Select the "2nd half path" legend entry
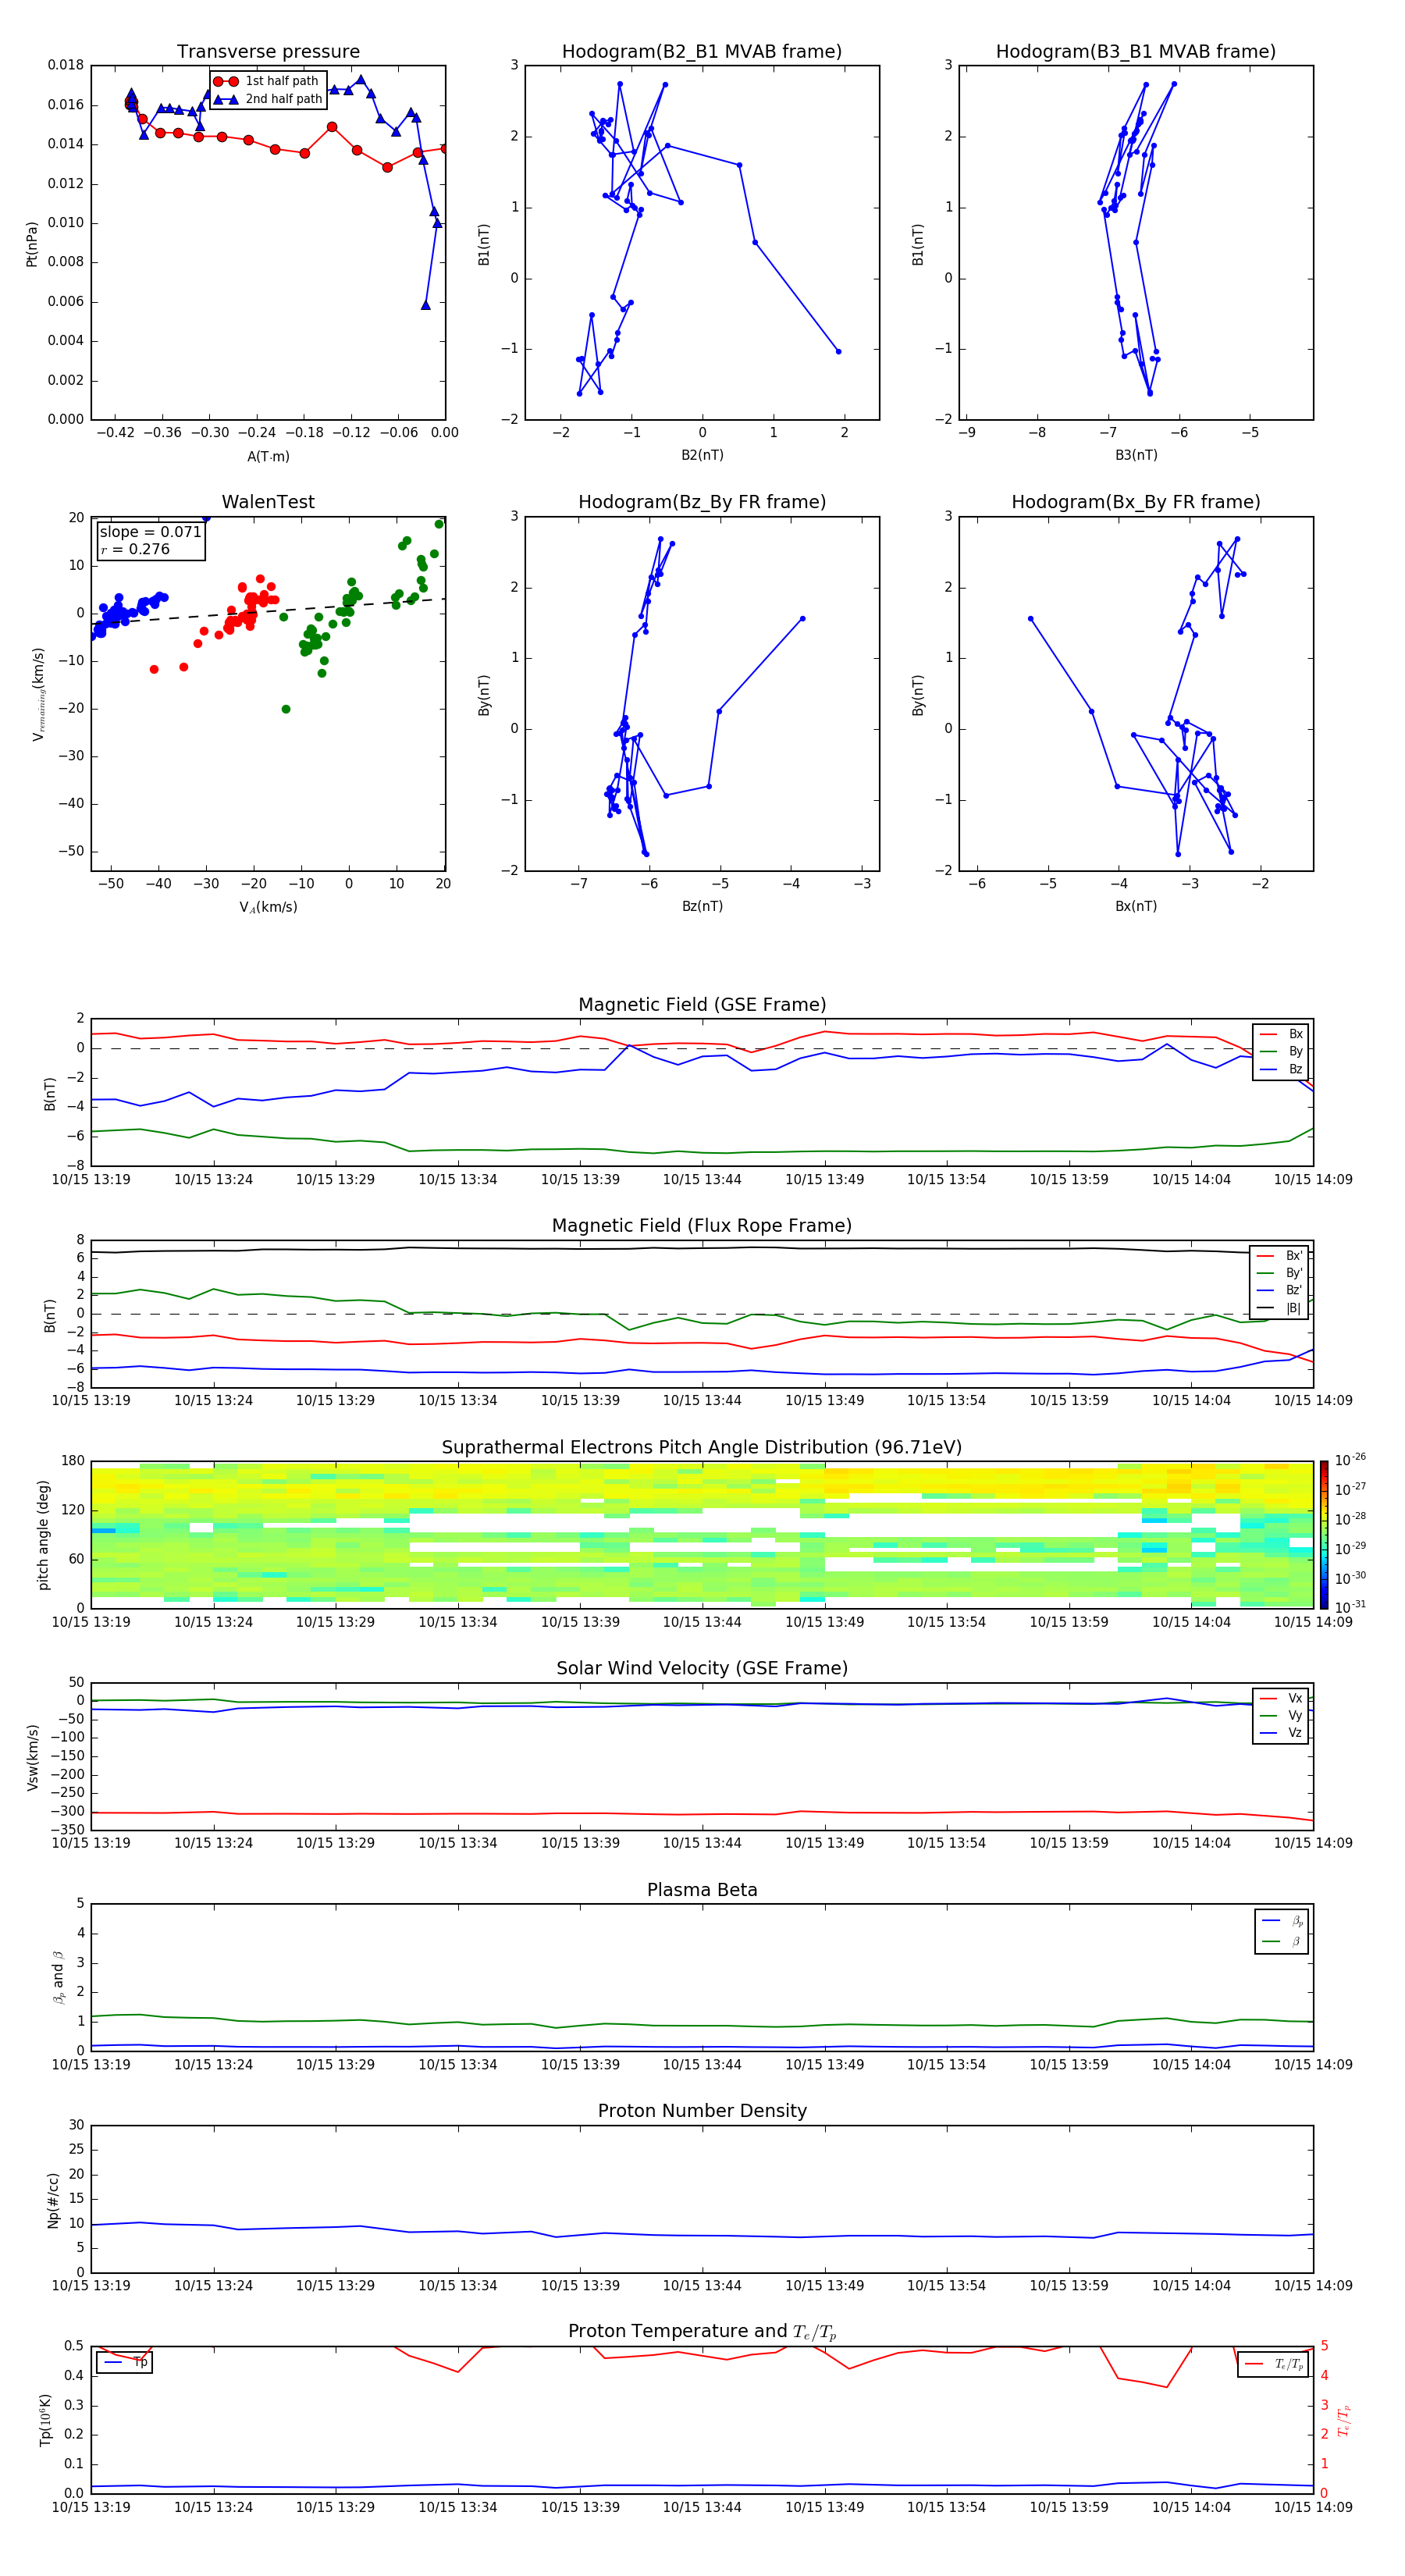This screenshot has height=2576, width=1405. (x=269, y=99)
